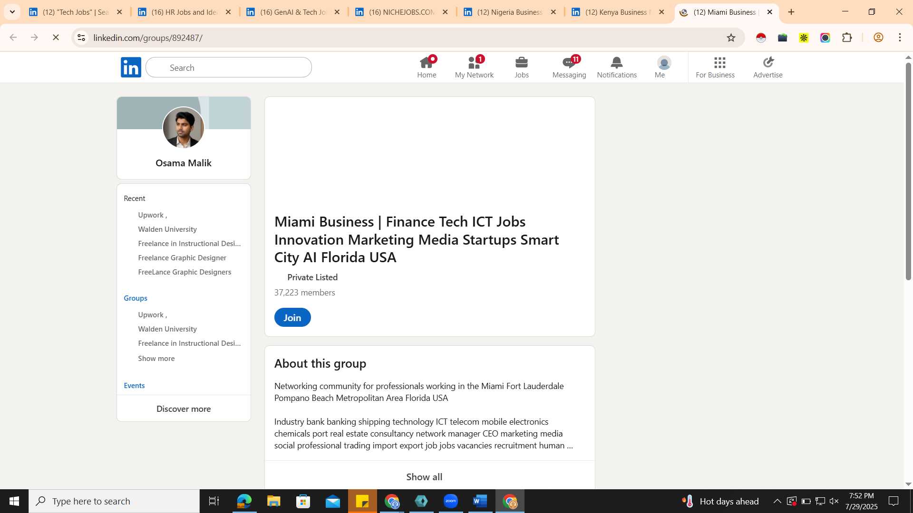Toggle the muted volume icon
This screenshot has width=913, height=513.
[x=834, y=501]
